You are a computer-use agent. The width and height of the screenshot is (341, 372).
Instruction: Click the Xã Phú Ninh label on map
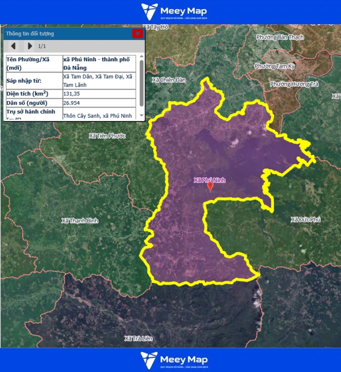209,180
